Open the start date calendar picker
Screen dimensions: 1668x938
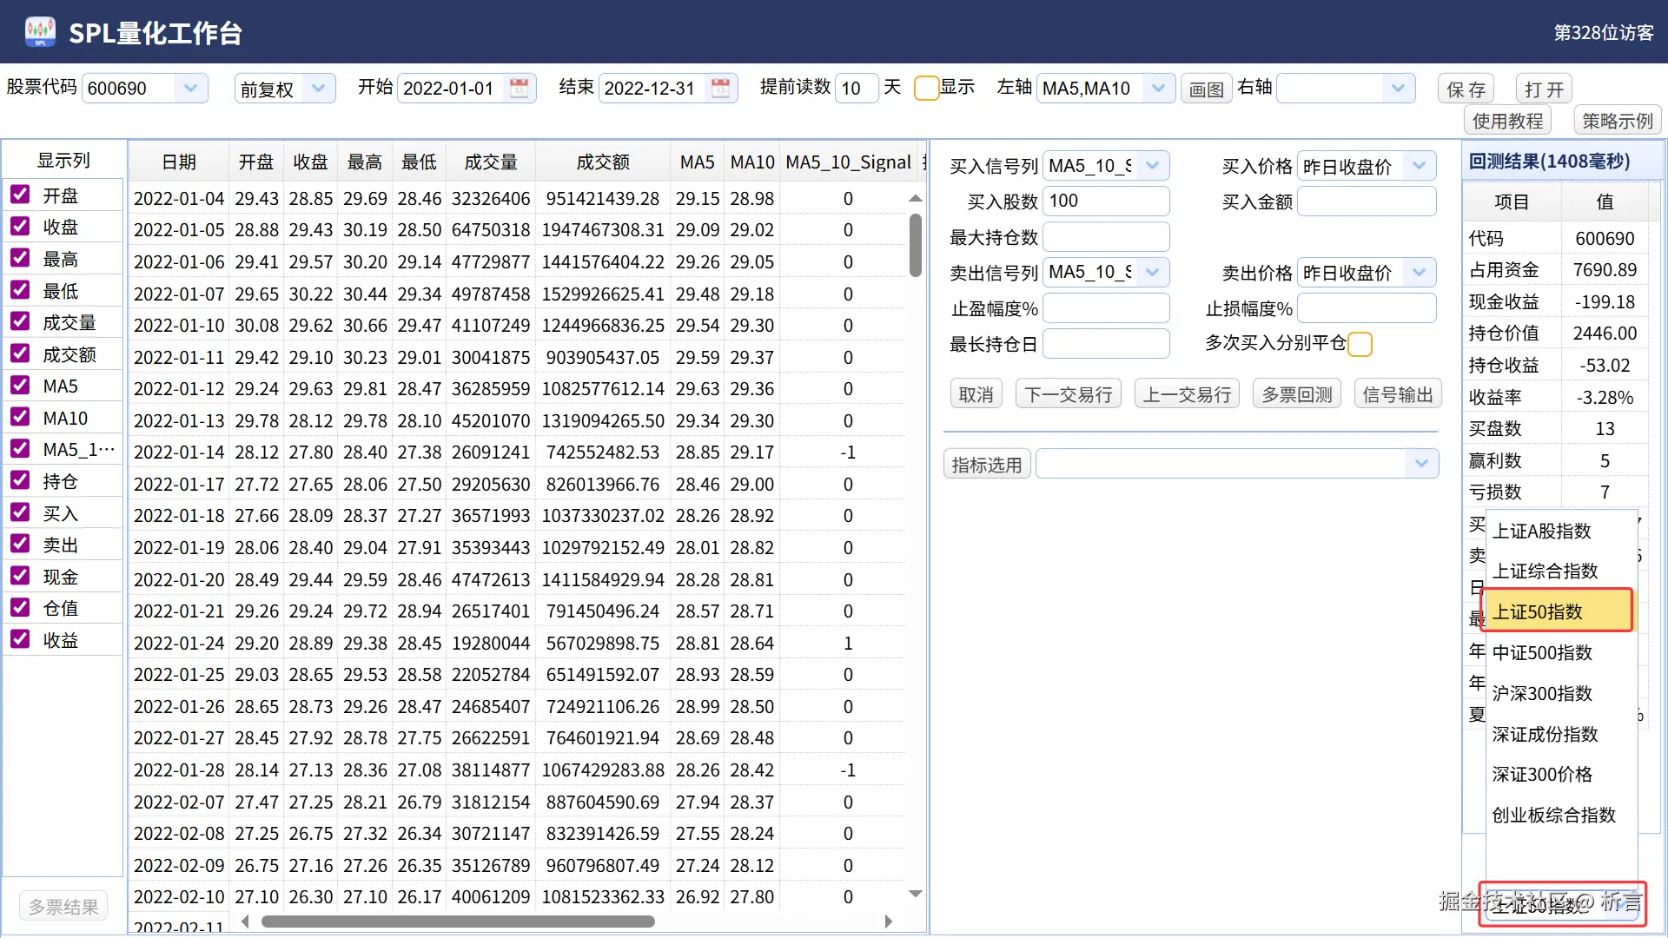pyautogui.click(x=519, y=88)
